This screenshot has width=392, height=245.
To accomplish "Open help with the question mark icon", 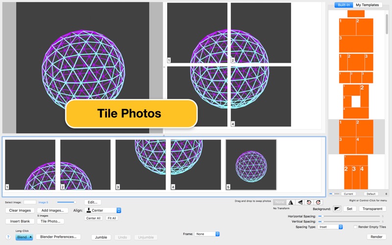I will (8, 237).
